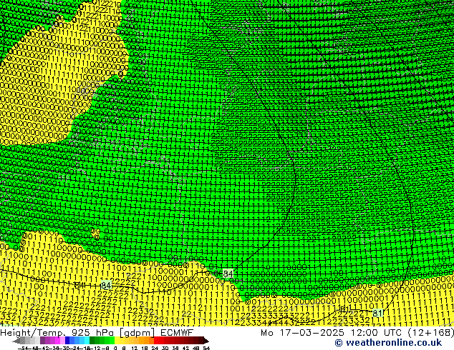Click the '54' legend scale value
The width and height of the screenshot is (454, 350).
coord(206,348)
